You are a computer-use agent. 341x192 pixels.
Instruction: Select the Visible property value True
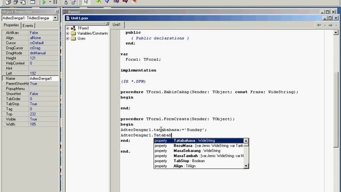point(44,119)
